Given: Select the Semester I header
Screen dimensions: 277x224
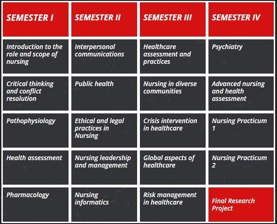Looking at the screenshot, I should click(36, 19).
